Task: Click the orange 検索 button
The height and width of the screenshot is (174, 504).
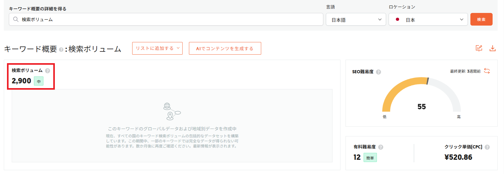Action: tap(481, 19)
